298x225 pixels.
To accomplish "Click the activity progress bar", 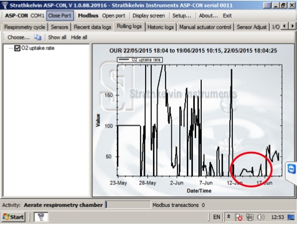I will (127, 205).
